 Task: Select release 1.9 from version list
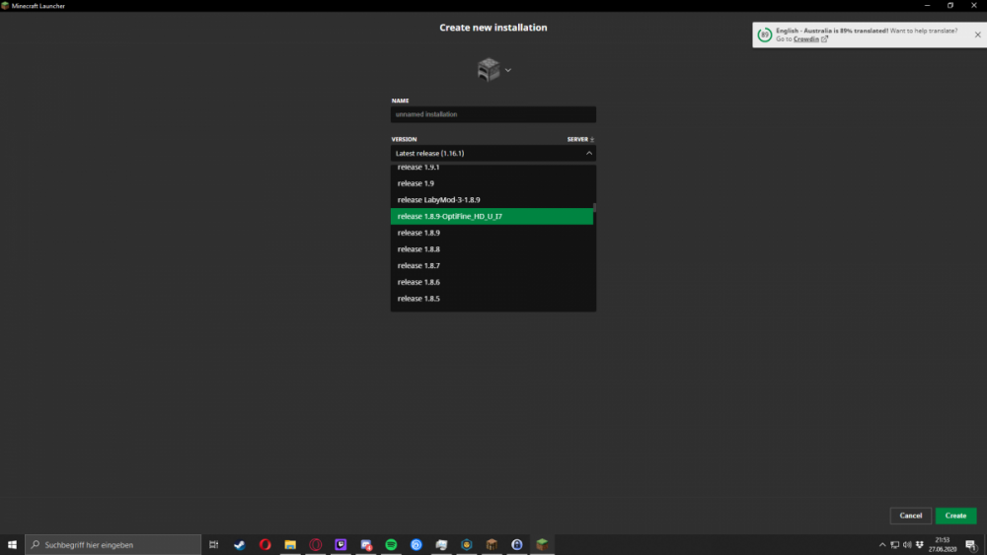[492, 183]
